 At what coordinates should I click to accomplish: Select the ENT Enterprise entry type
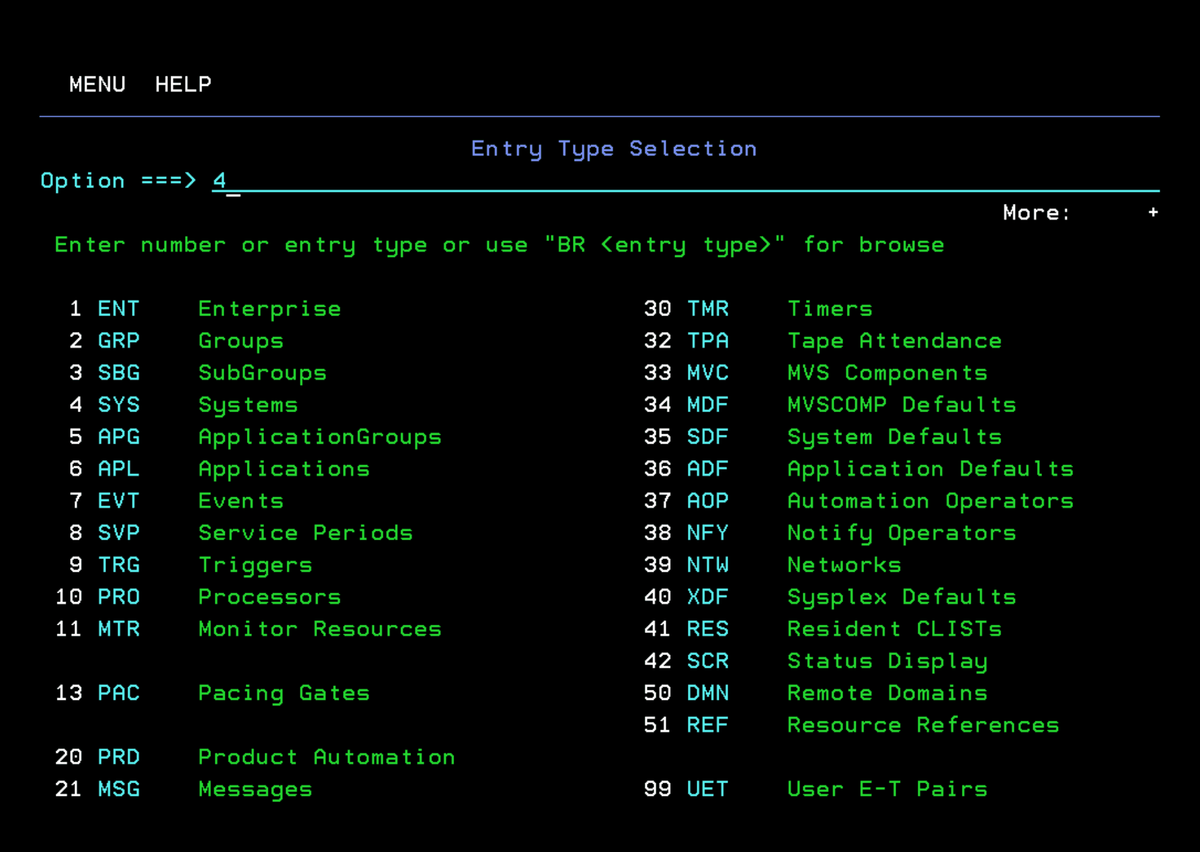pyautogui.click(x=118, y=309)
